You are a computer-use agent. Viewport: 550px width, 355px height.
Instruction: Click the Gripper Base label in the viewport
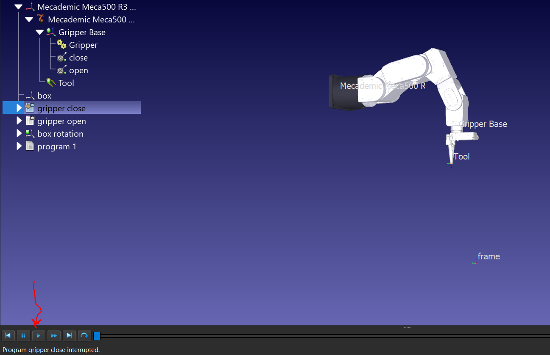(483, 124)
